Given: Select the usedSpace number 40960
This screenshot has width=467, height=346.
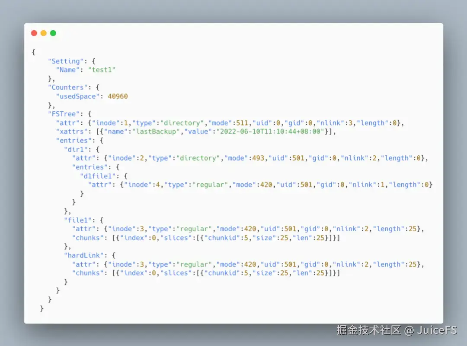Looking at the screenshot, I should tap(118, 96).
